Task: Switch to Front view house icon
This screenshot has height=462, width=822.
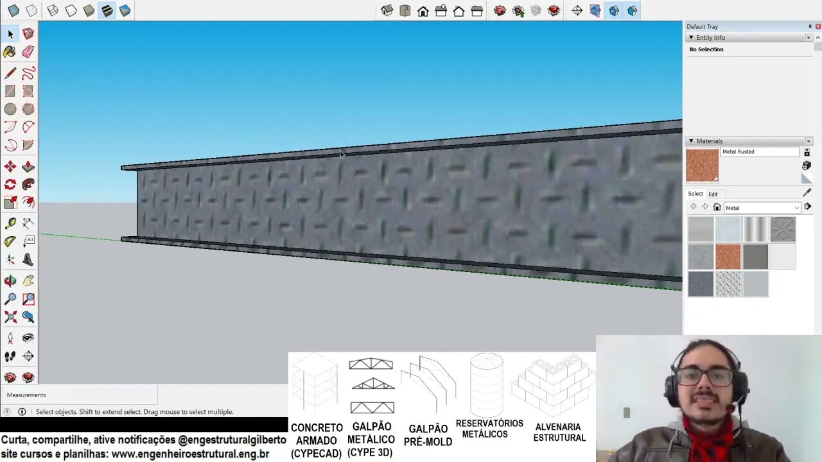Action: pos(423,10)
